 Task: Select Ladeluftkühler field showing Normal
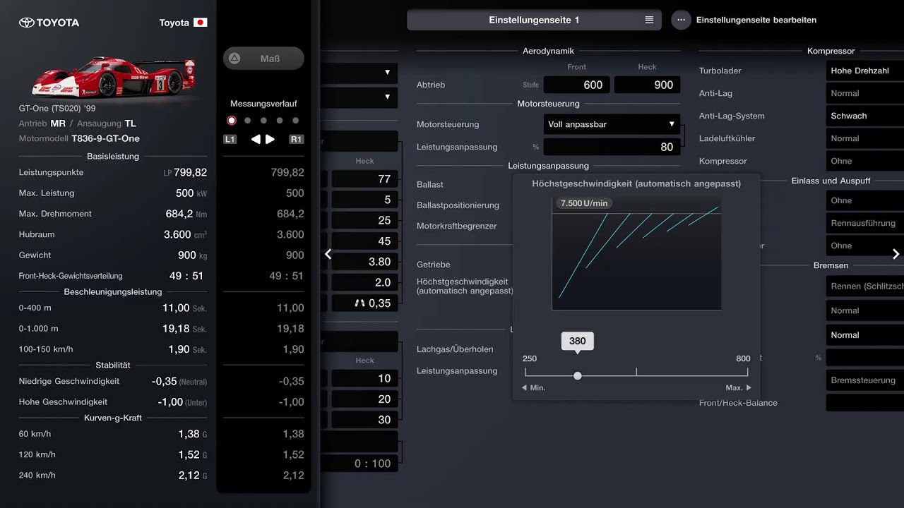point(864,138)
